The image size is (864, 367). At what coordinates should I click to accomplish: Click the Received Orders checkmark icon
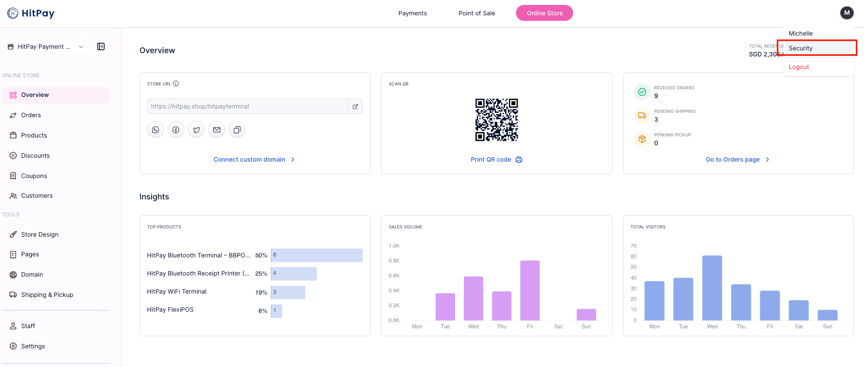(642, 92)
